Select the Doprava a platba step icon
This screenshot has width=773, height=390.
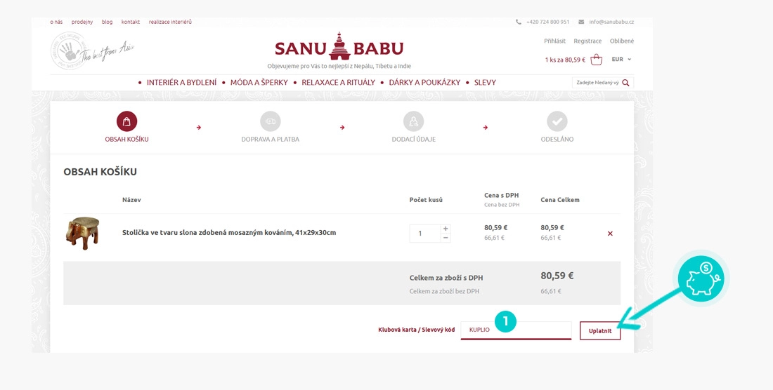tap(270, 121)
